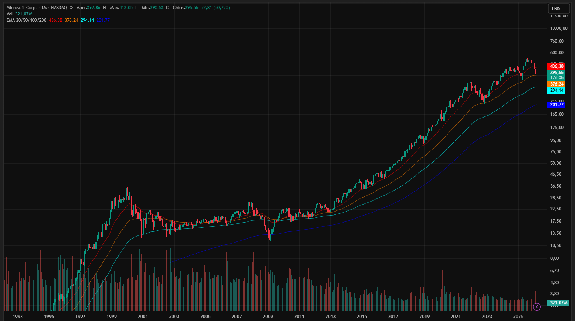Click 165,00 on the price scale
Image resolution: width=575 pixels, height=321 pixels.
pos(557,114)
